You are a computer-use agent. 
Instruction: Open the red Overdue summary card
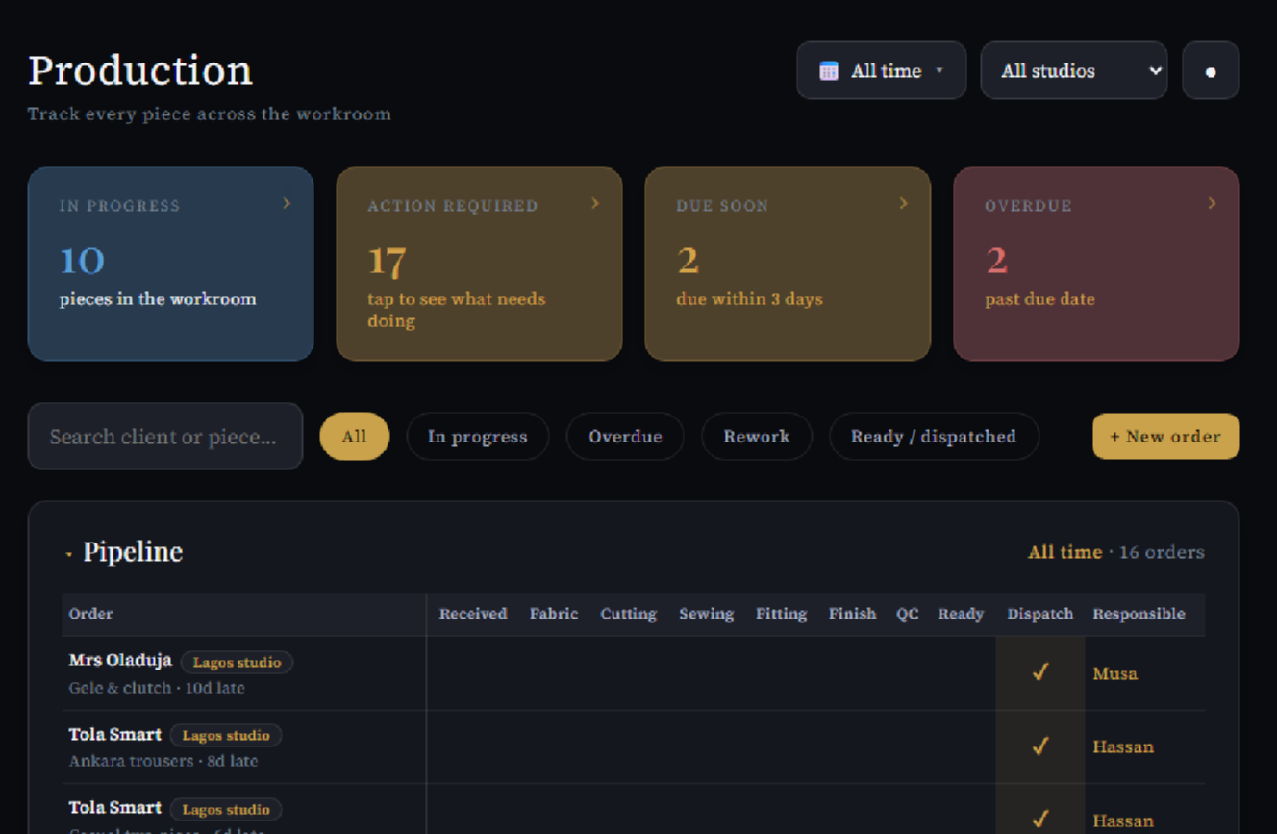click(x=1095, y=264)
